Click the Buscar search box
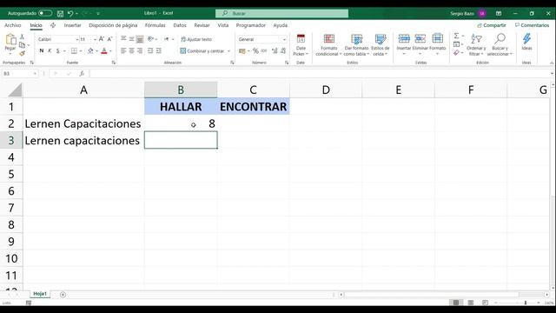Screen dimensions: 556x313 [281, 13]
